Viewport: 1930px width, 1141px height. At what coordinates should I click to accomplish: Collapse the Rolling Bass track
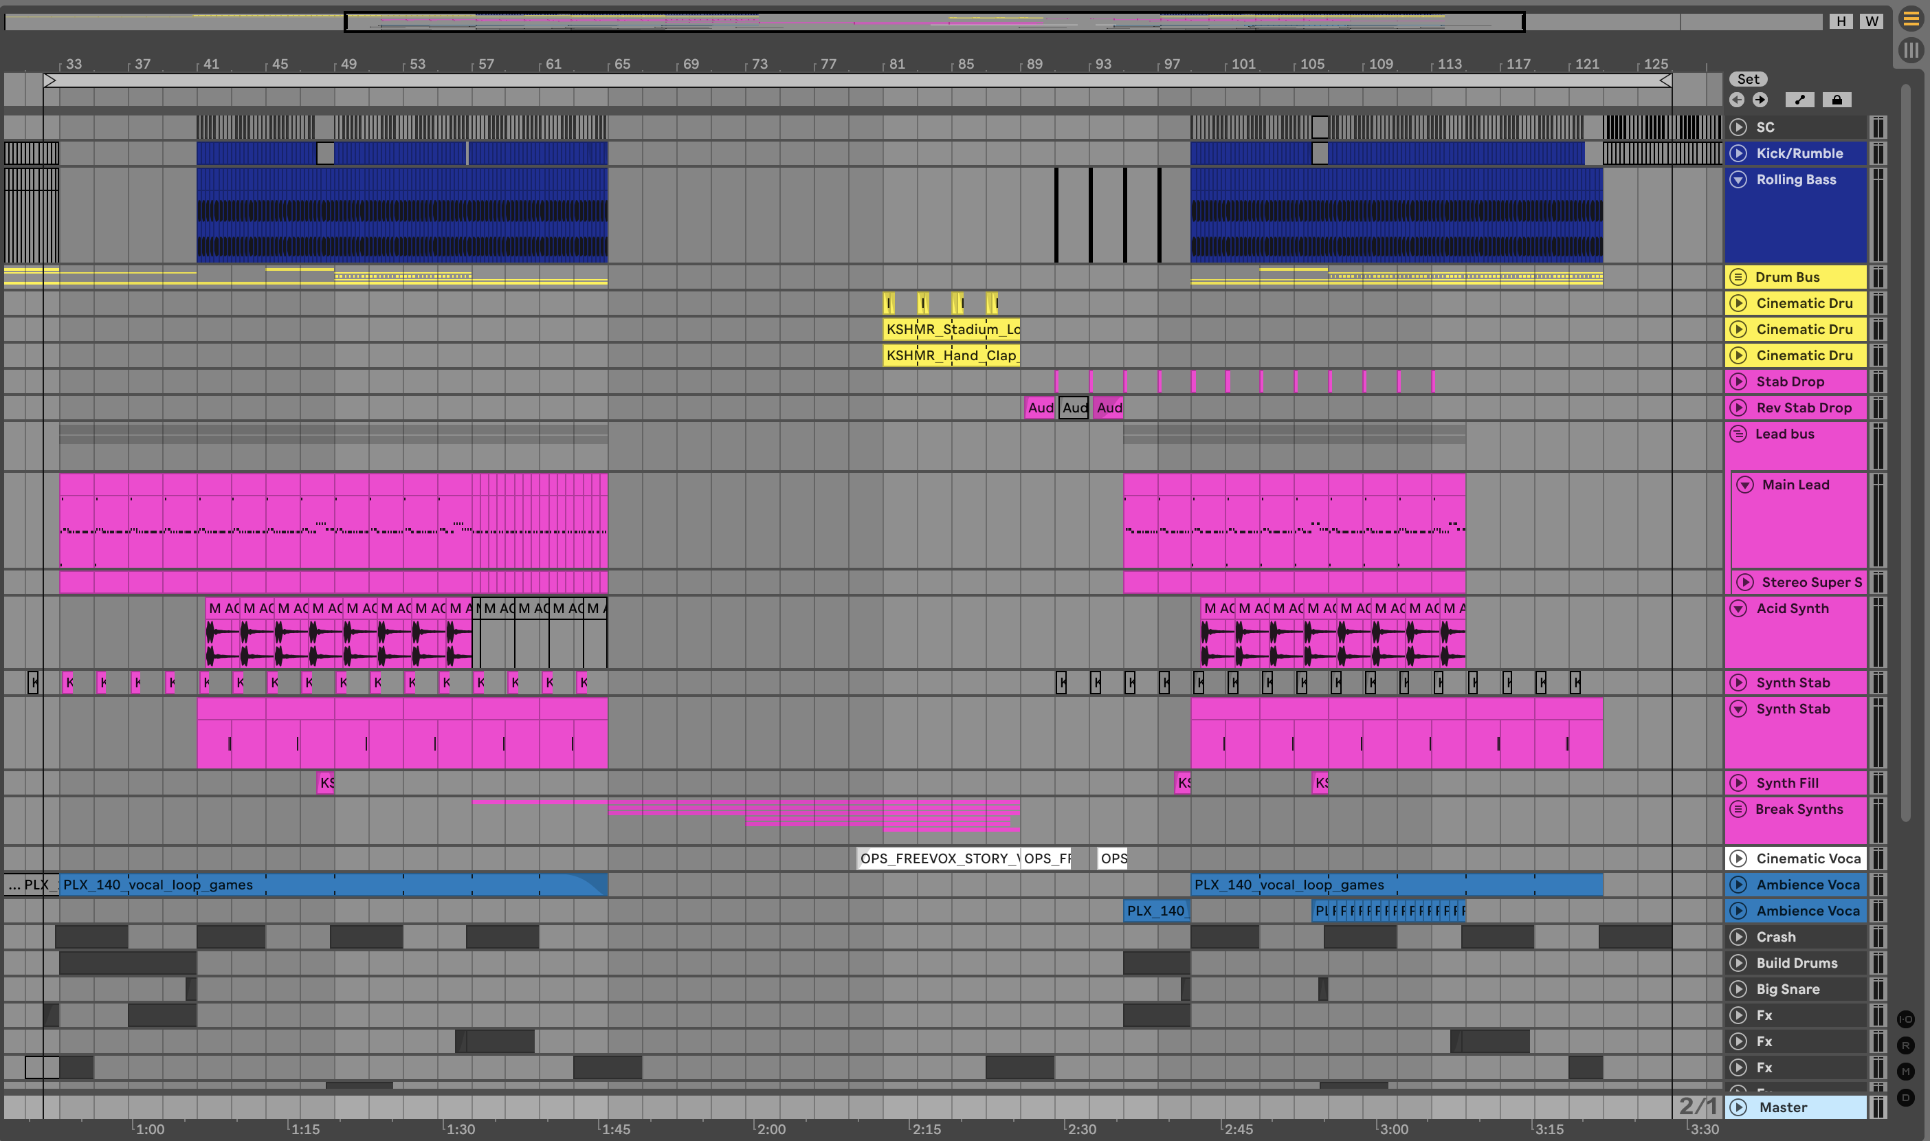click(1739, 180)
